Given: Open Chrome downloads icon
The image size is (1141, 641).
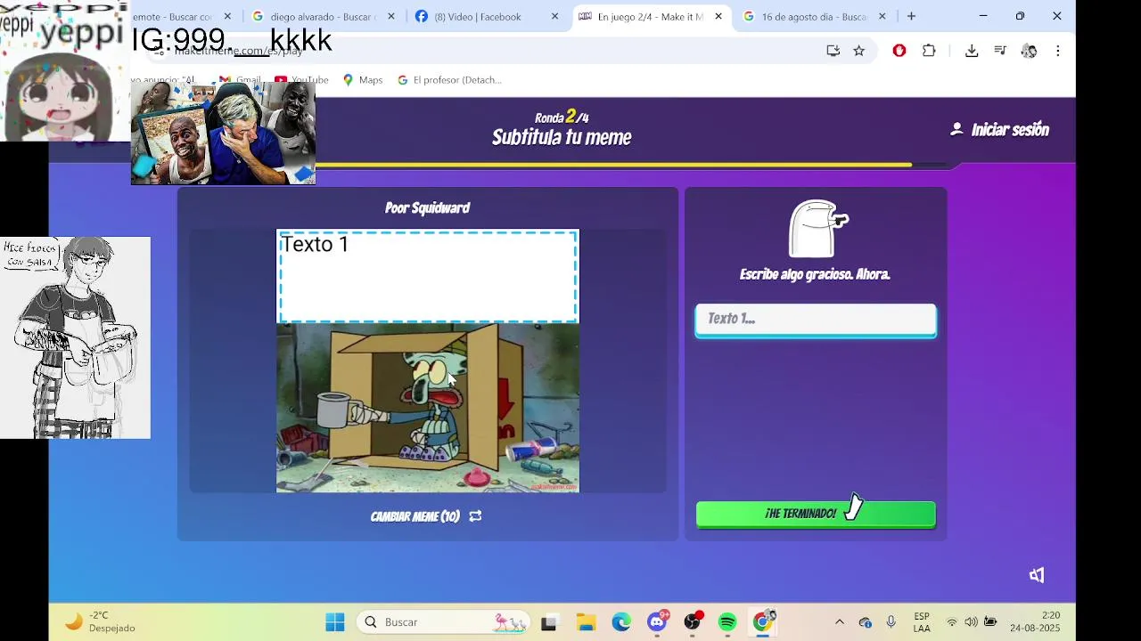Looking at the screenshot, I should [972, 51].
